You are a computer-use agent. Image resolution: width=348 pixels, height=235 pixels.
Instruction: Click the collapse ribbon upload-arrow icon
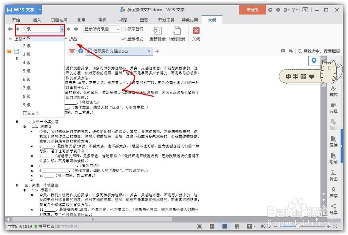point(305,10)
